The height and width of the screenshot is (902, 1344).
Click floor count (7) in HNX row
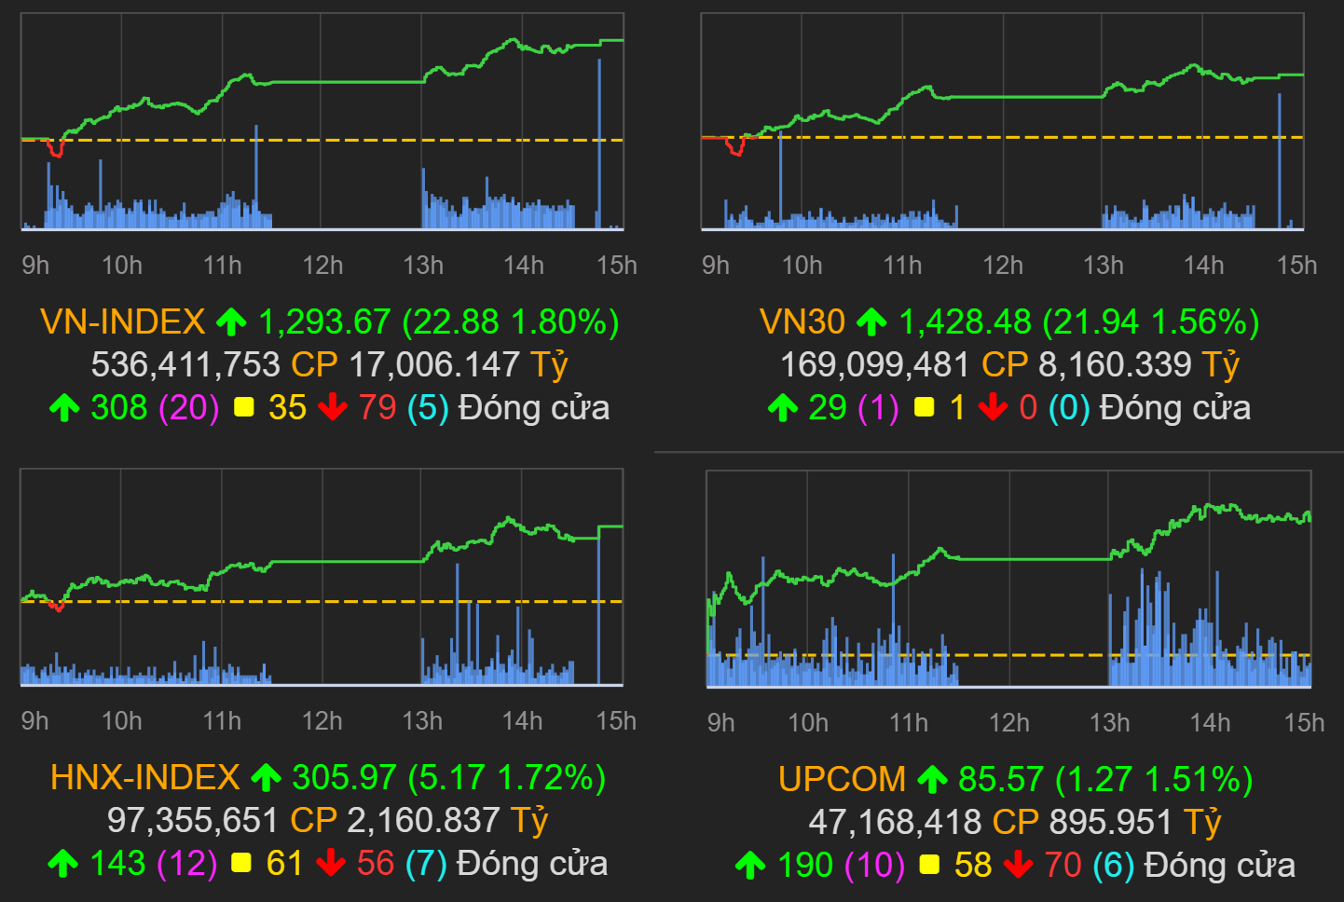tap(427, 864)
